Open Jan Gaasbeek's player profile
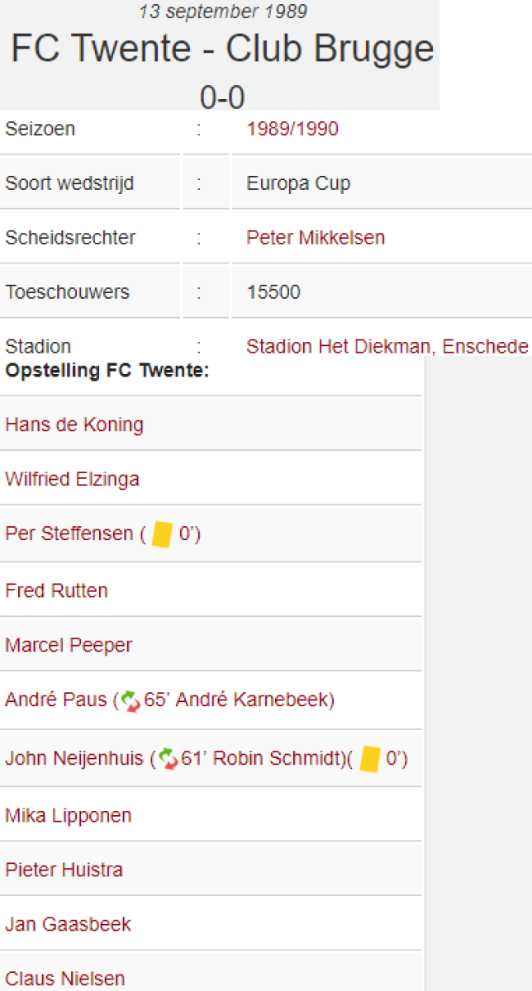This screenshot has height=991, width=532. tap(68, 924)
